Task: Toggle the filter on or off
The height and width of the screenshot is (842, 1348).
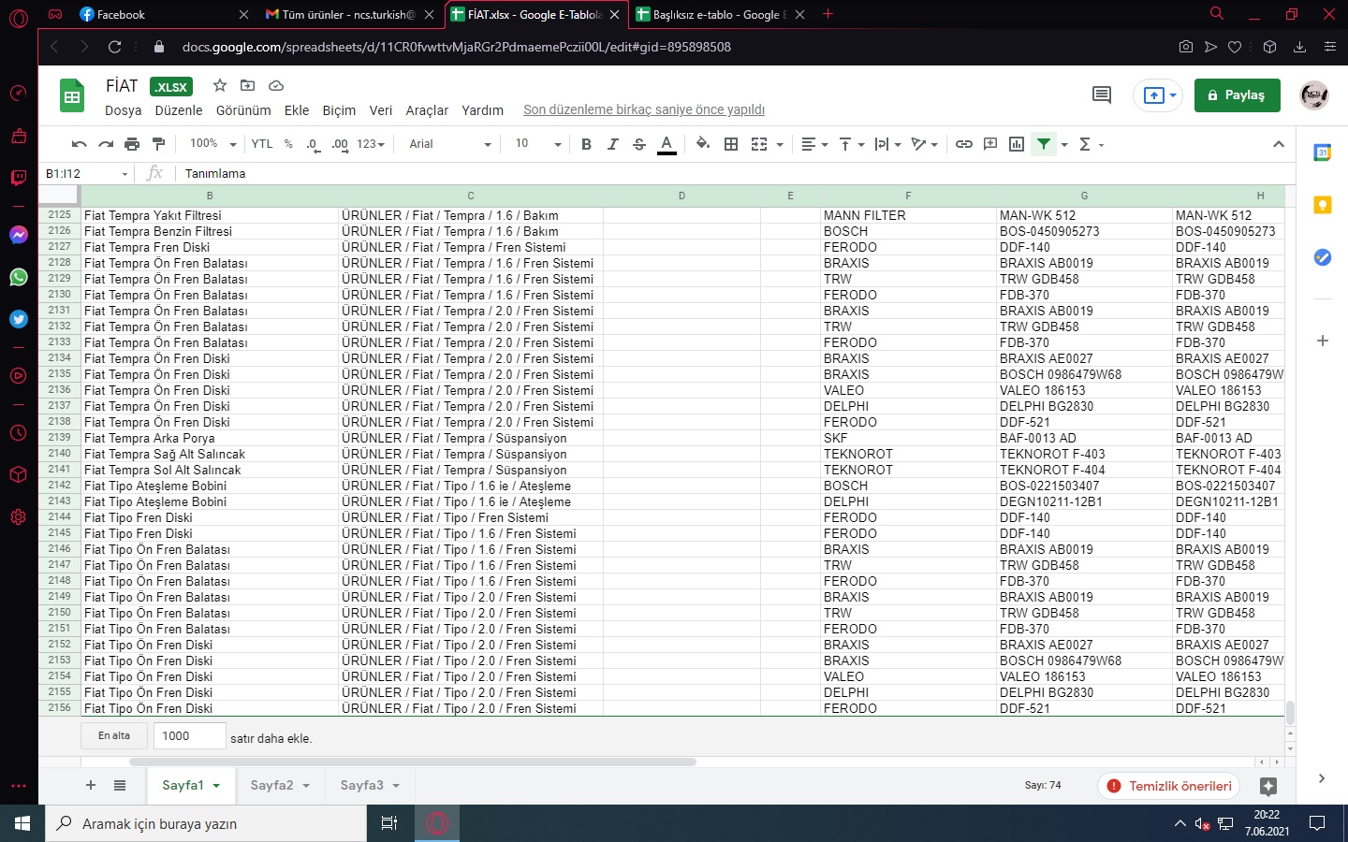Action: tap(1043, 144)
